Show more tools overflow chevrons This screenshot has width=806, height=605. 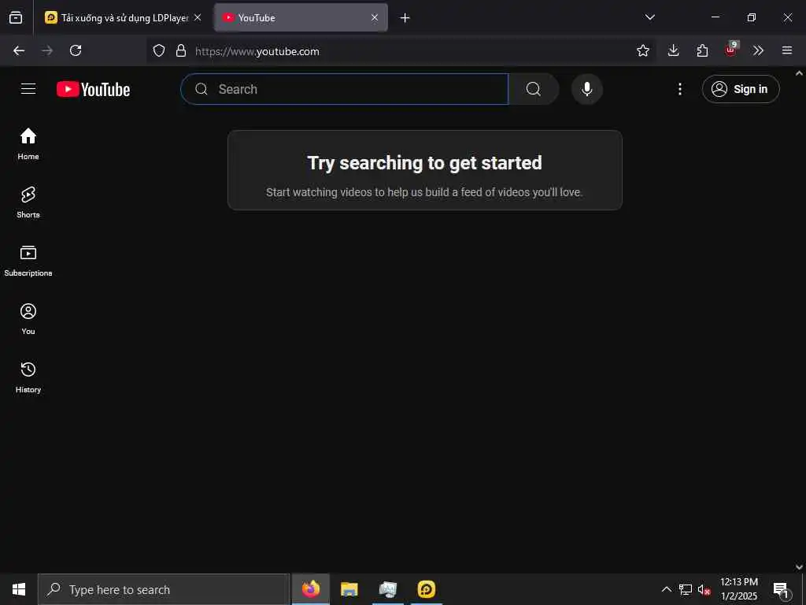[x=758, y=50]
